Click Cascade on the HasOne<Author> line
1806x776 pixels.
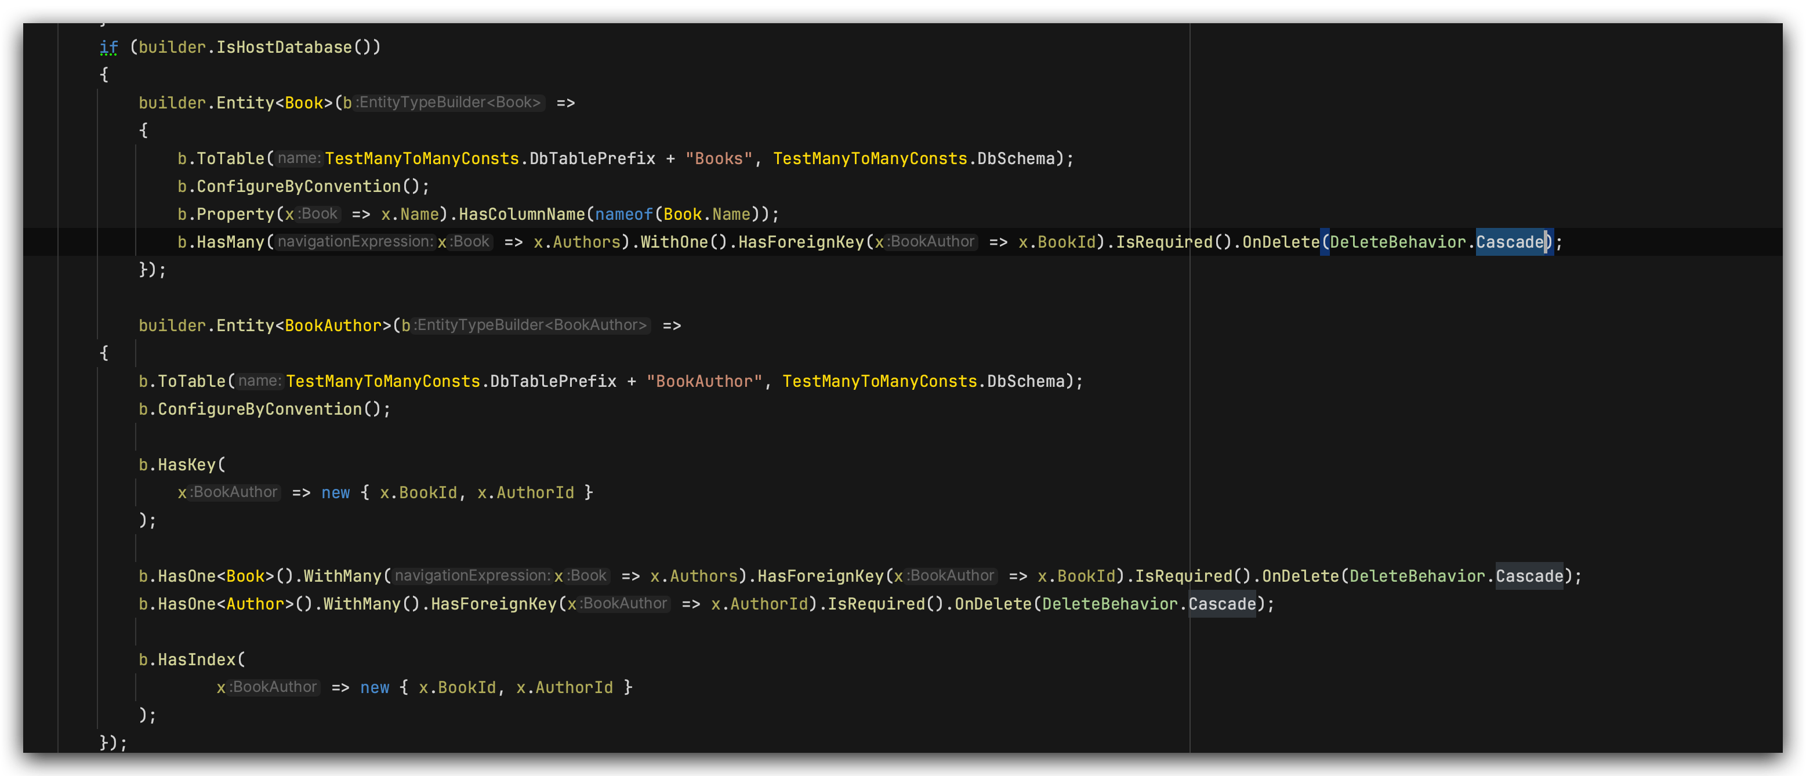coord(1221,604)
